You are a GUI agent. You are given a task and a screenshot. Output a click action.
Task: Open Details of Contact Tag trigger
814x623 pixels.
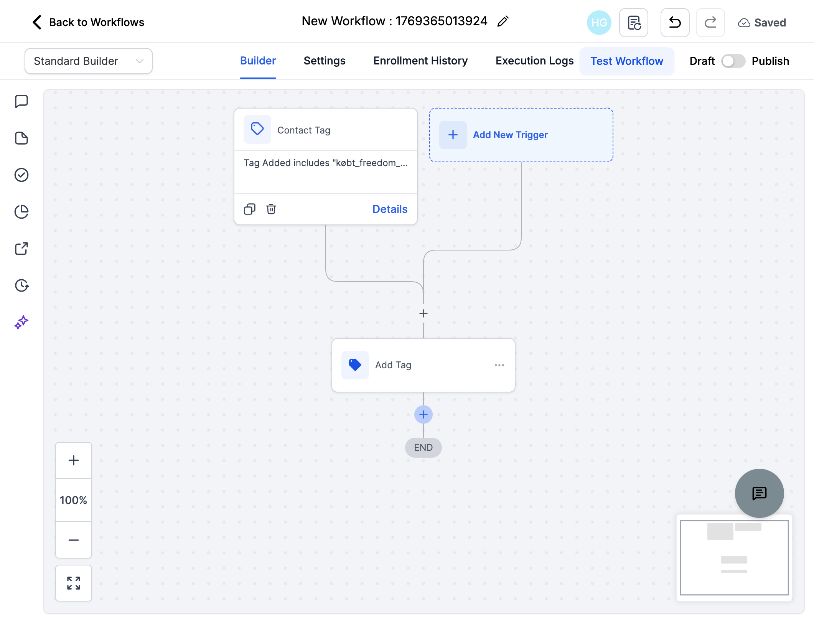pyautogui.click(x=390, y=209)
